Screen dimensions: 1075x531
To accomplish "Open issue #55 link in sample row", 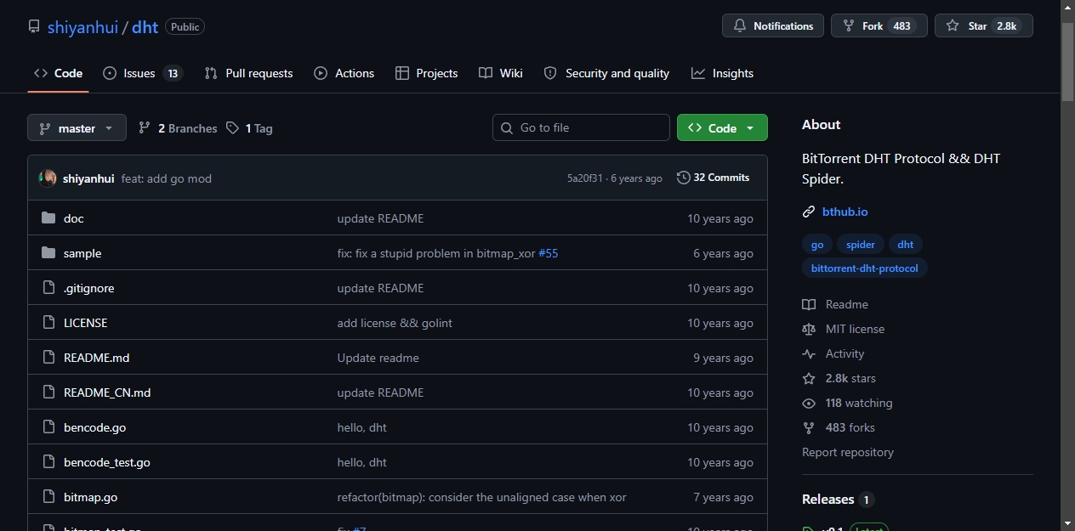I will tap(549, 253).
